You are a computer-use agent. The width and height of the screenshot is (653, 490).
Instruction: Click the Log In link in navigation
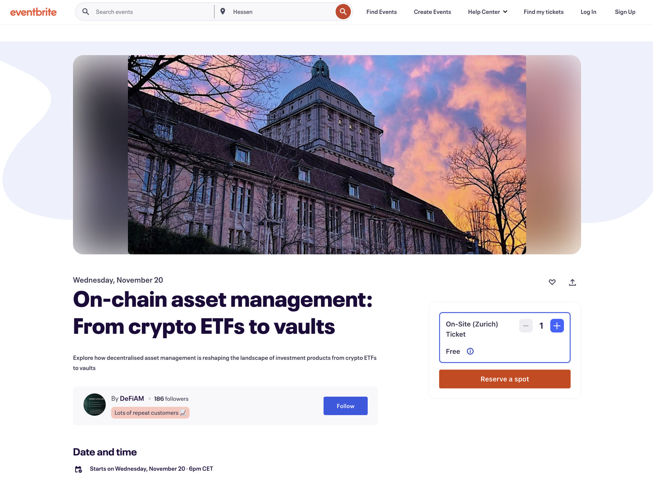[x=588, y=11]
